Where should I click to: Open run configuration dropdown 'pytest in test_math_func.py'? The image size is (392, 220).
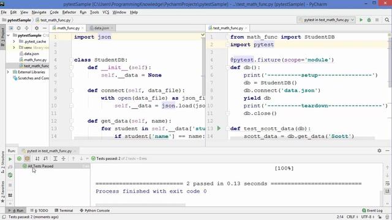click(x=326, y=20)
